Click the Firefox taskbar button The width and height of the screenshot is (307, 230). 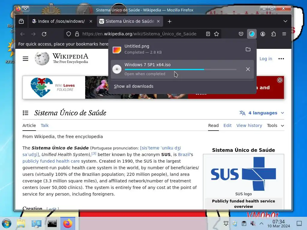[68, 223]
